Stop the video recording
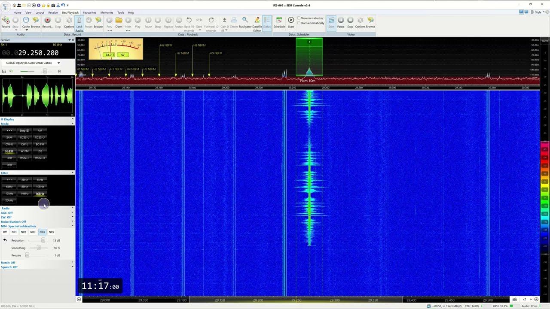Viewport: 550px width, 309px height. pyautogui.click(x=350, y=20)
